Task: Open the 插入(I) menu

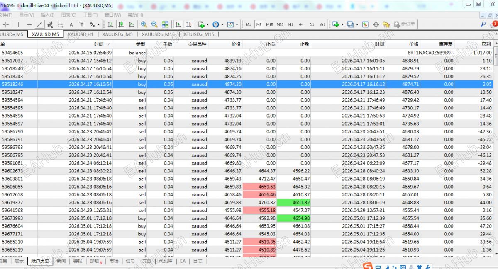Action: tap(47, 15)
